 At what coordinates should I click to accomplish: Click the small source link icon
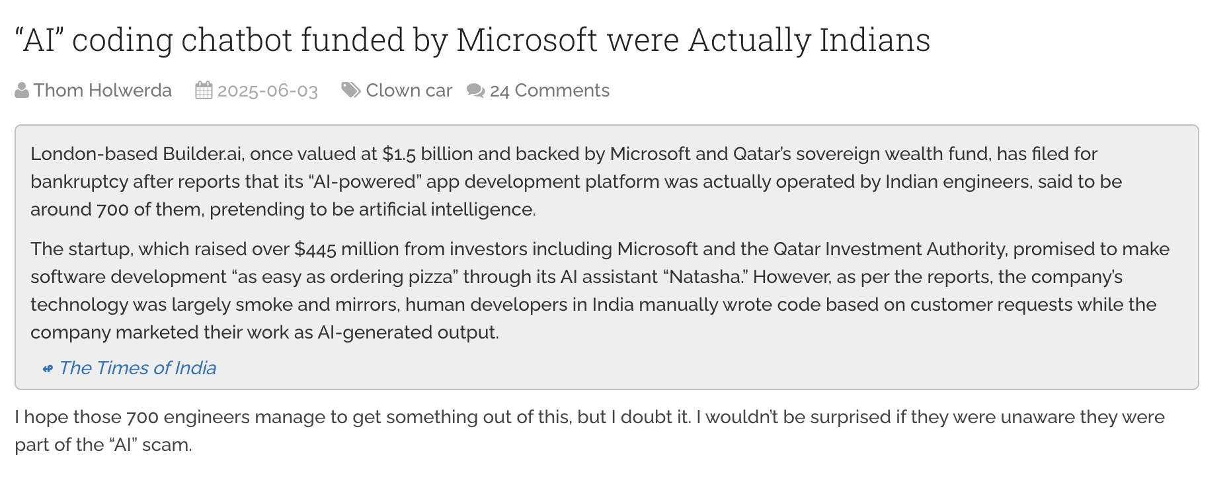click(48, 369)
